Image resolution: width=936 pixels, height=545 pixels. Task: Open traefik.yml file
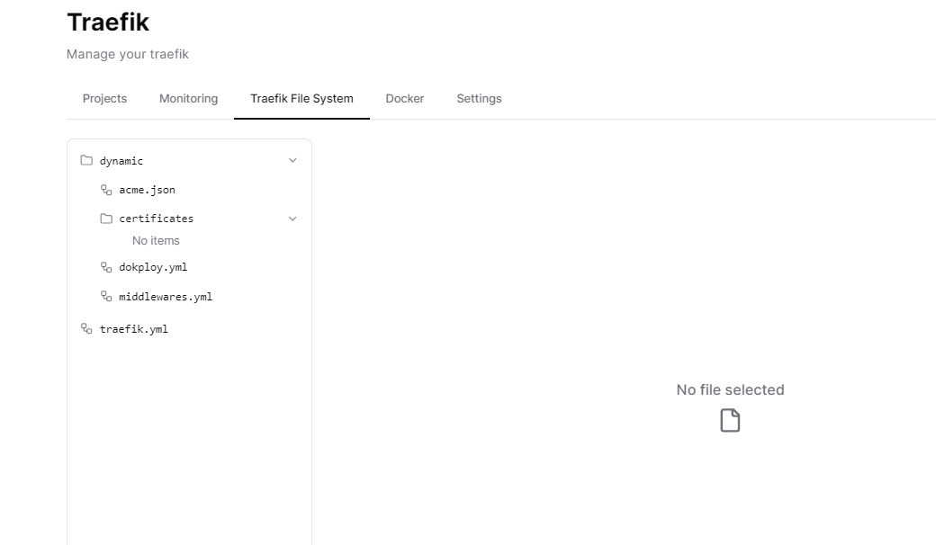click(x=134, y=329)
